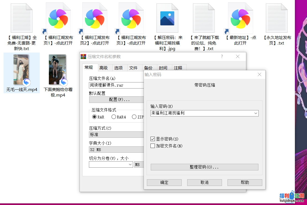Click the 确定 button to confirm the password
307x205 pixels.
pos(164,182)
